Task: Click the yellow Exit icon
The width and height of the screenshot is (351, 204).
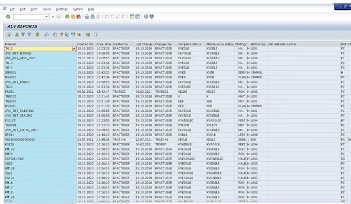Action: point(73,16)
